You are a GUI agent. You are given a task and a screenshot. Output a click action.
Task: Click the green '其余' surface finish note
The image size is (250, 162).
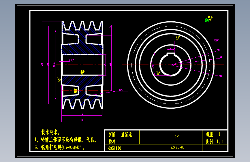click(207, 20)
